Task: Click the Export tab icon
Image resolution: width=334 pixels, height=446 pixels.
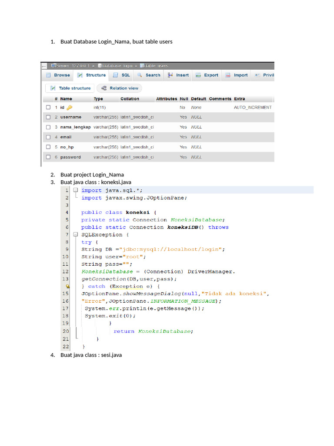Action: tap(198, 75)
